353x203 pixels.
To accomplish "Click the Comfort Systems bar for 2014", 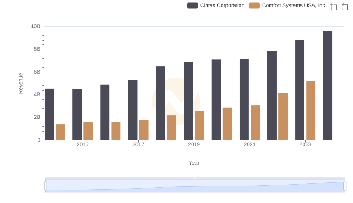I will click(60, 132).
